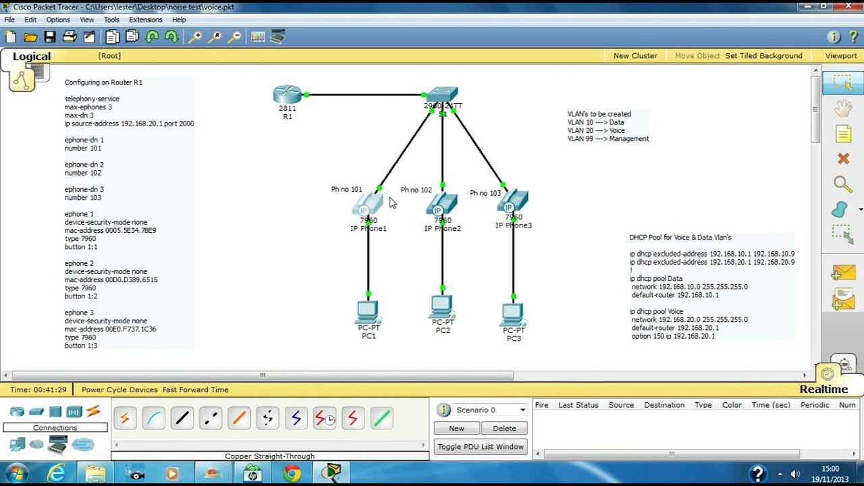Screen dimensions: 864x486
Task: Open the Options menu
Action: point(57,20)
